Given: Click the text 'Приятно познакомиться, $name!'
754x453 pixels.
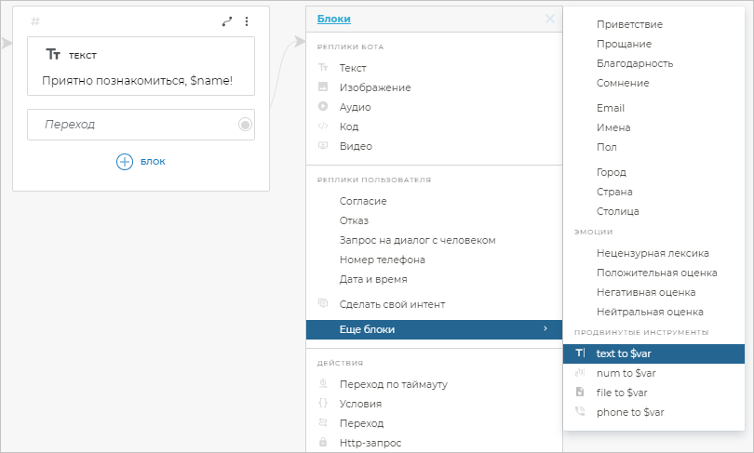Looking at the screenshot, I should (137, 81).
